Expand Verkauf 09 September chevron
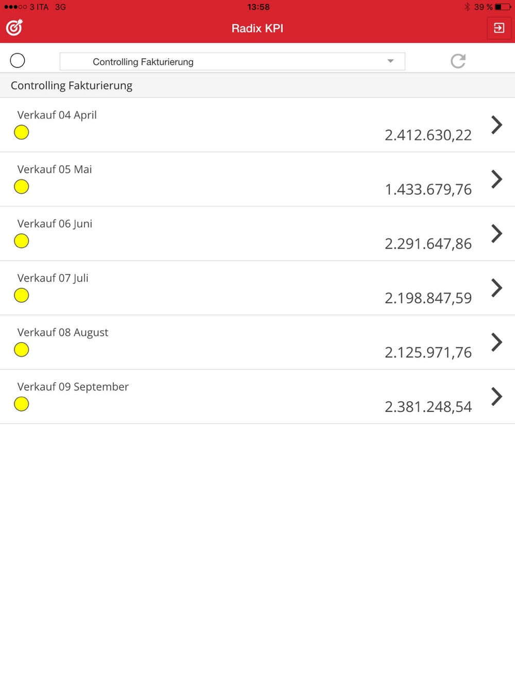This screenshot has width=515, height=687. coord(496,397)
